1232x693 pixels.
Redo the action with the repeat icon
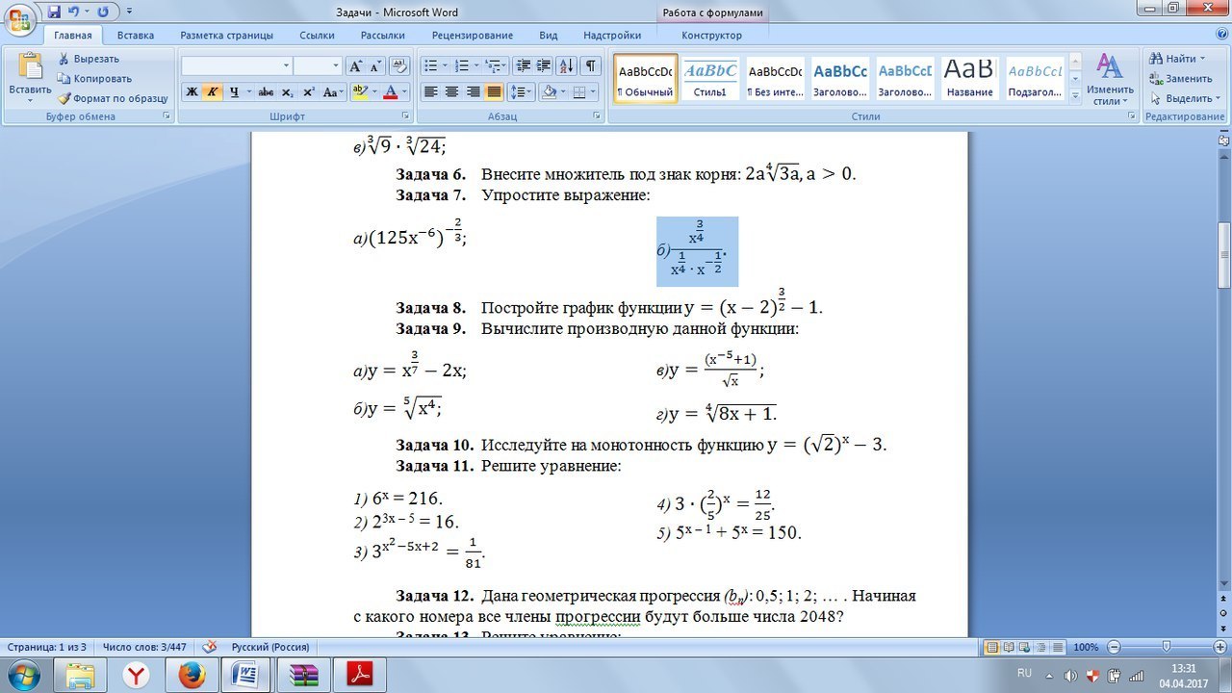click(x=103, y=12)
